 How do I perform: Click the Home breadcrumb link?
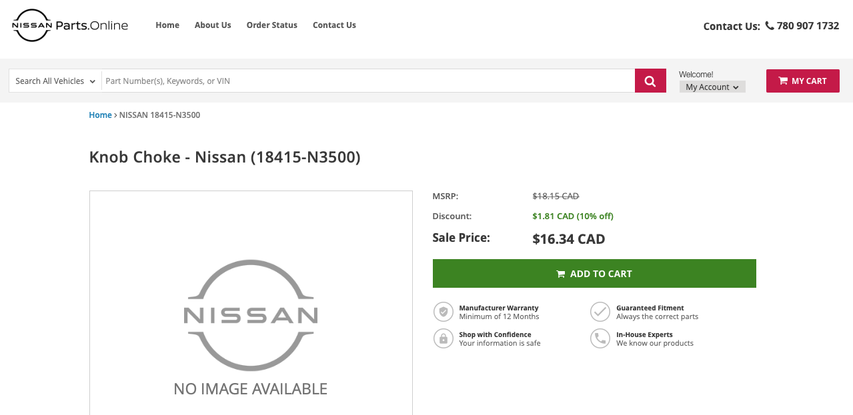tap(100, 115)
